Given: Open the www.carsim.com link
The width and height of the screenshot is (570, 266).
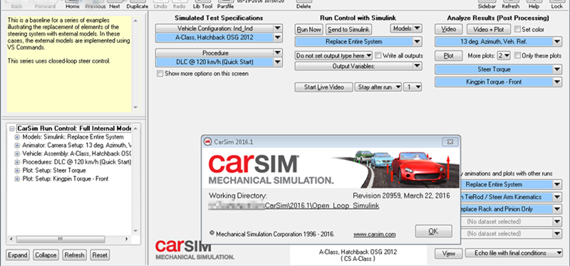Looking at the screenshot, I should point(375,235).
